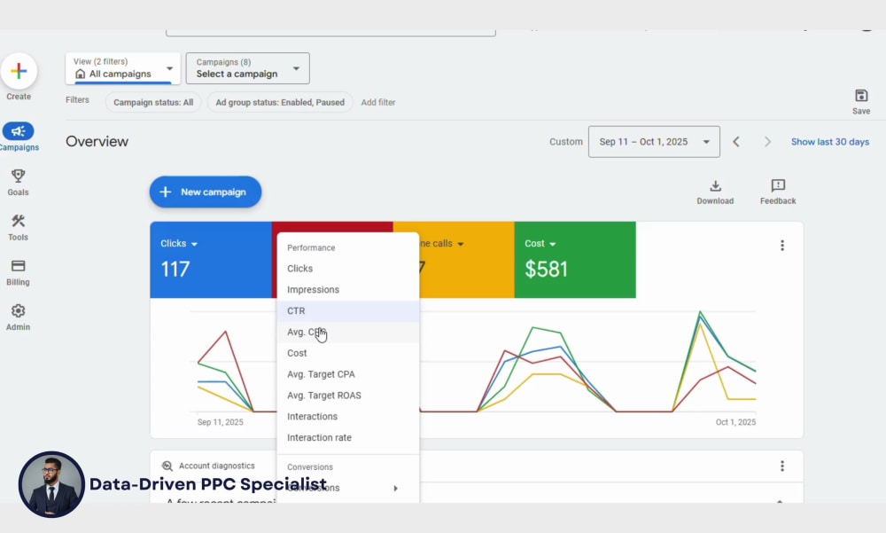
Task: Select Avg. CPC in the menu
Action: (x=348, y=333)
